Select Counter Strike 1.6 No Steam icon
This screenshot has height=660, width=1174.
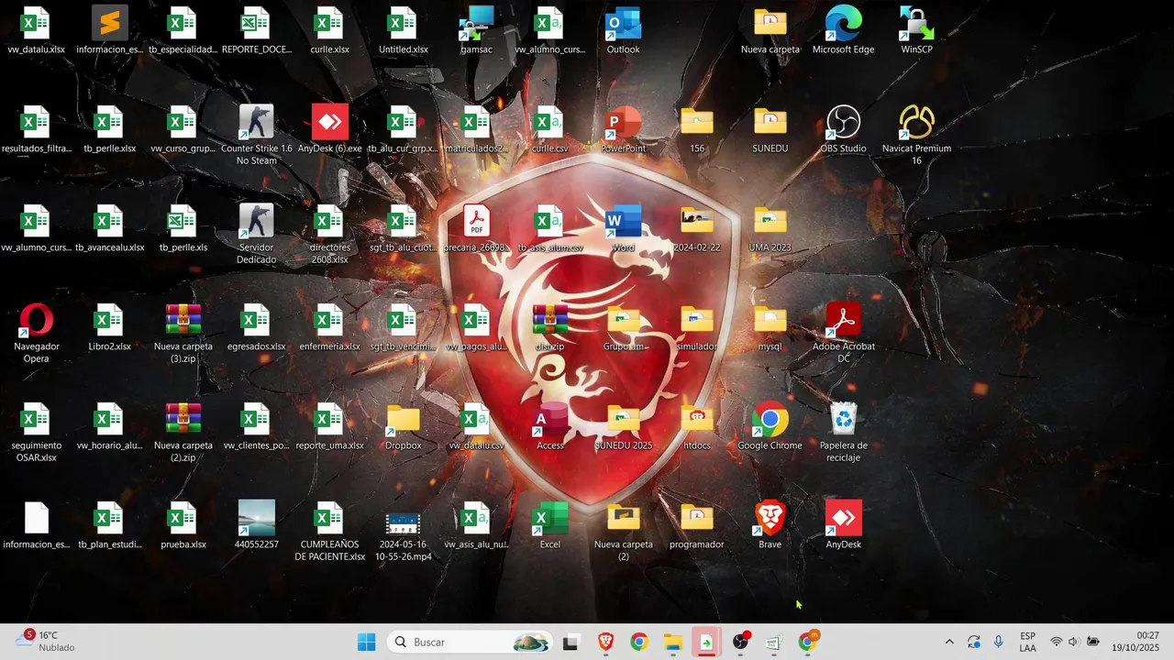[x=256, y=136]
